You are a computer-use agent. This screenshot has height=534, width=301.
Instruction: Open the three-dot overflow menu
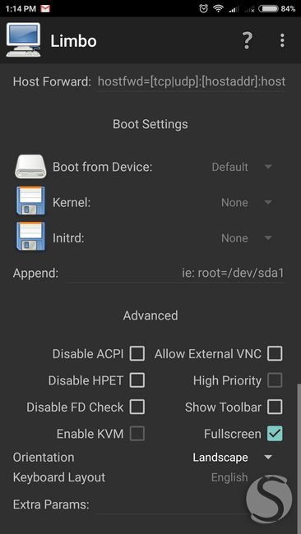282,40
